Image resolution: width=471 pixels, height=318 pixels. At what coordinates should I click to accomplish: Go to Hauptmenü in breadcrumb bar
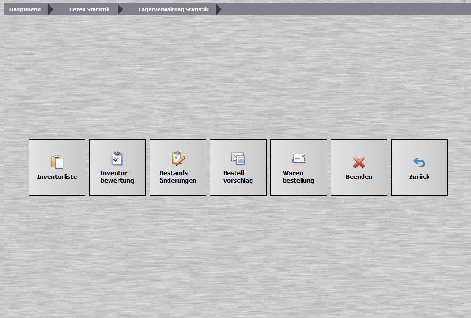click(25, 9)
